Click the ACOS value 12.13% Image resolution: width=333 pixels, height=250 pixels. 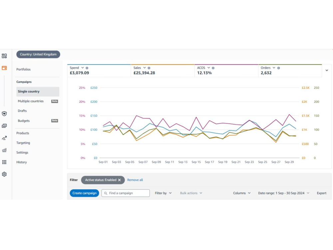click(204, 73)
